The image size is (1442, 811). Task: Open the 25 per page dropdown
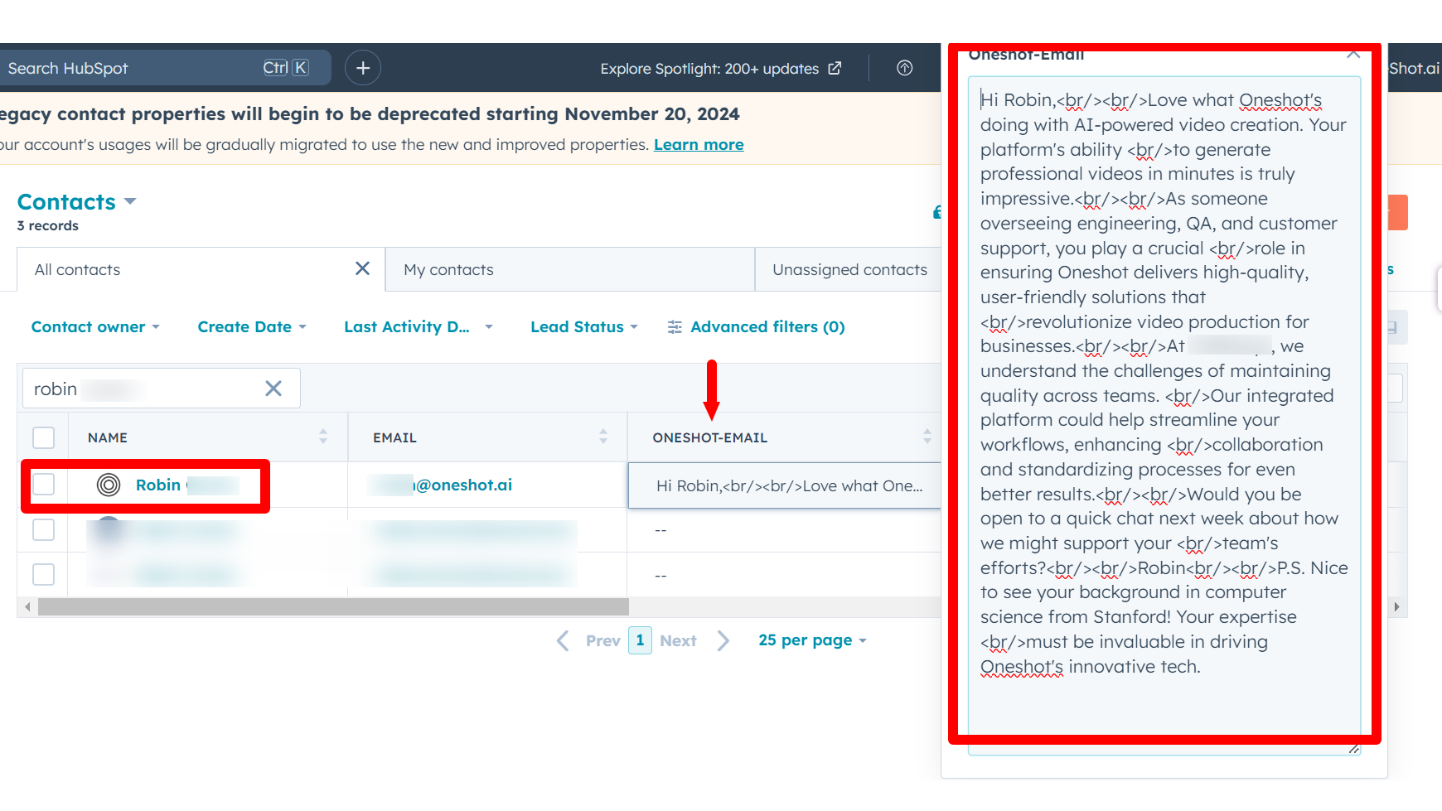[812, 640]
